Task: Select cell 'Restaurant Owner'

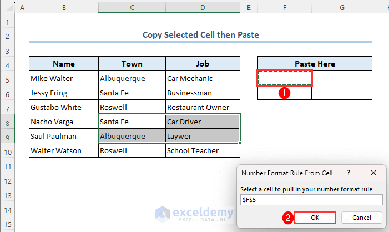Action: coord(203,107)
